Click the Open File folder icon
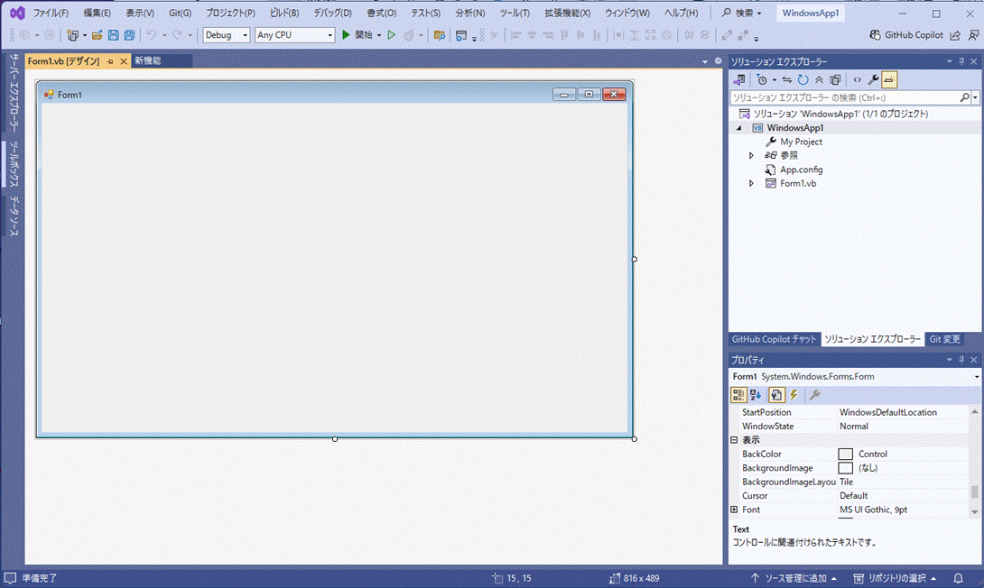The width and height of the screenshot is (984, 588). coord(97,35)
